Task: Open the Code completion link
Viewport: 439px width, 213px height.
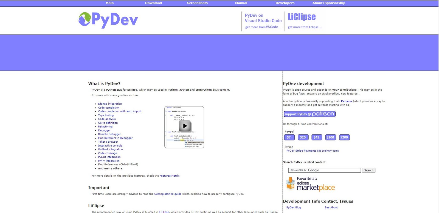Action: click(109, 108)
